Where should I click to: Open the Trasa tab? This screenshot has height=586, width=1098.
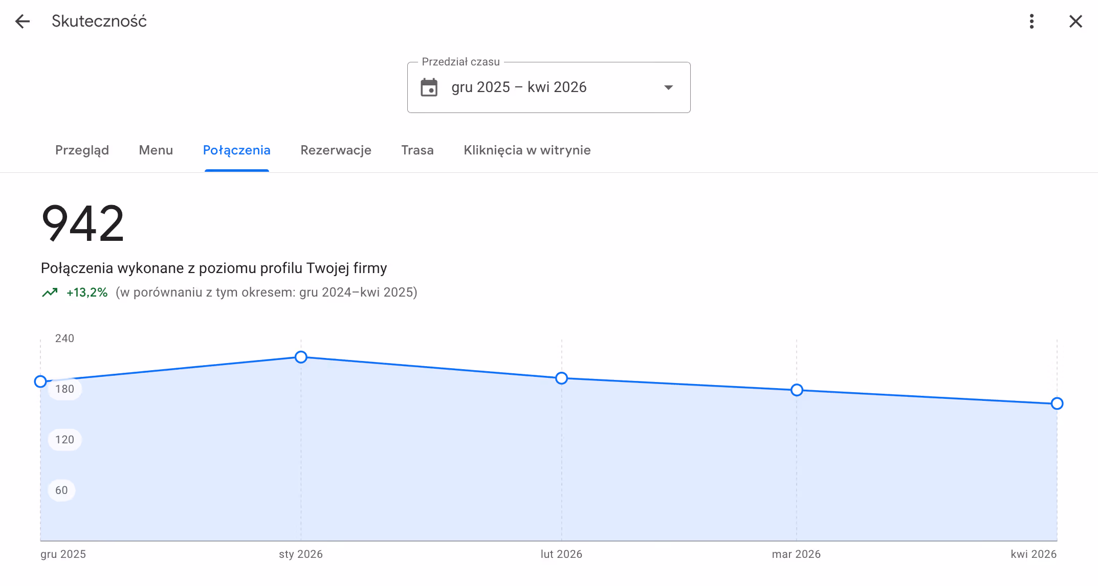[418, 150]
